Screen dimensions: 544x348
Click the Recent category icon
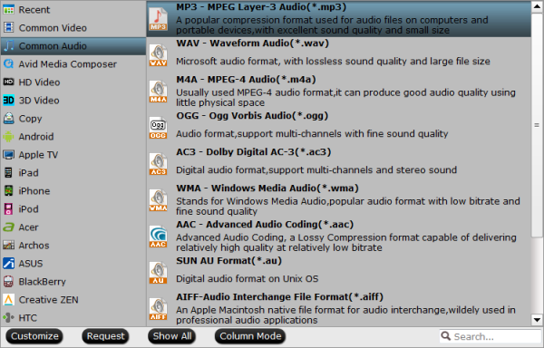(8, 10)
